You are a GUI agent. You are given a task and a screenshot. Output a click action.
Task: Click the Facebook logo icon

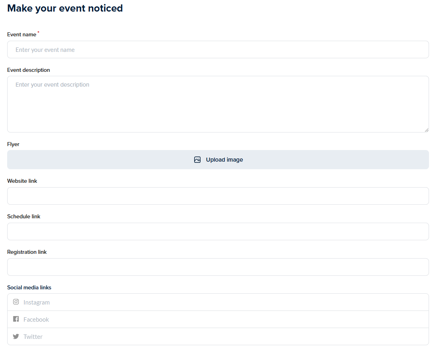16,319
